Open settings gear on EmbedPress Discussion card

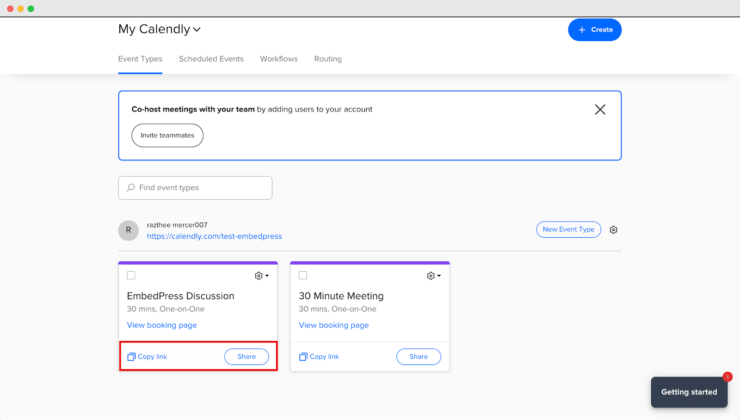(258, 275)
